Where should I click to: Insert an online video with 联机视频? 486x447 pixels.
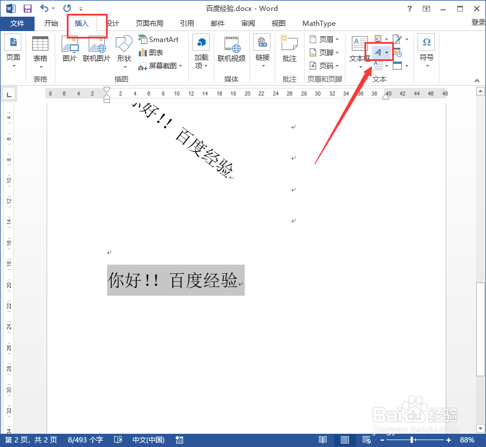231,49
